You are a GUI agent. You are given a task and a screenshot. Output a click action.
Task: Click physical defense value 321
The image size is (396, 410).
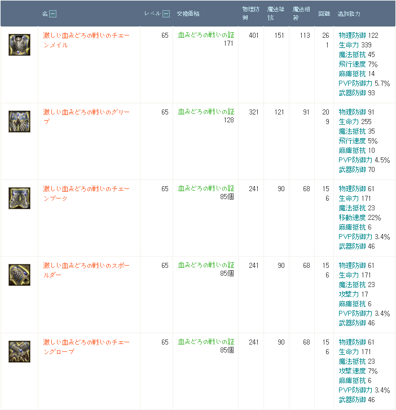click(x=254, y=112)
